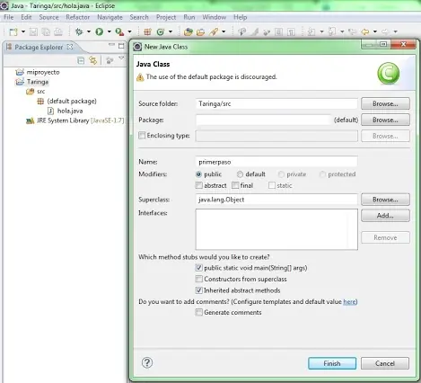
Task: Click the help question mark icon
Action: coord(147,362)
